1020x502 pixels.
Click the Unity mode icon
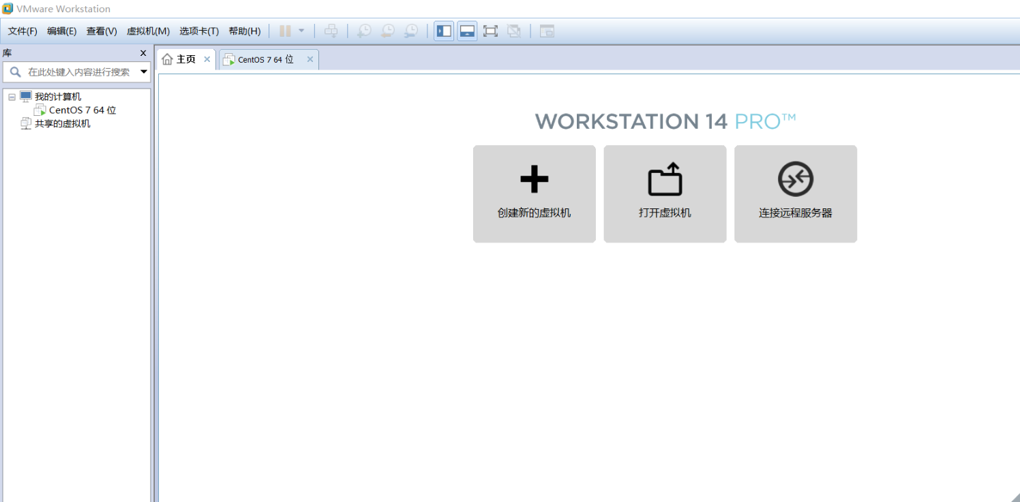point(514,31)
